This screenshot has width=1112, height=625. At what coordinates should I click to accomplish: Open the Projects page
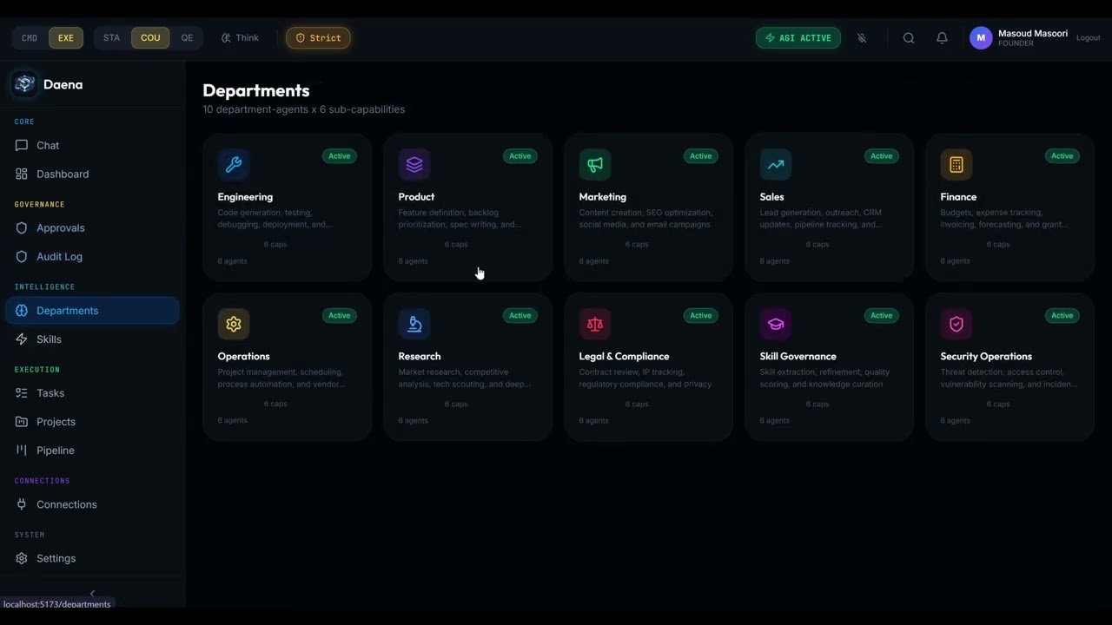coord(92,422)
